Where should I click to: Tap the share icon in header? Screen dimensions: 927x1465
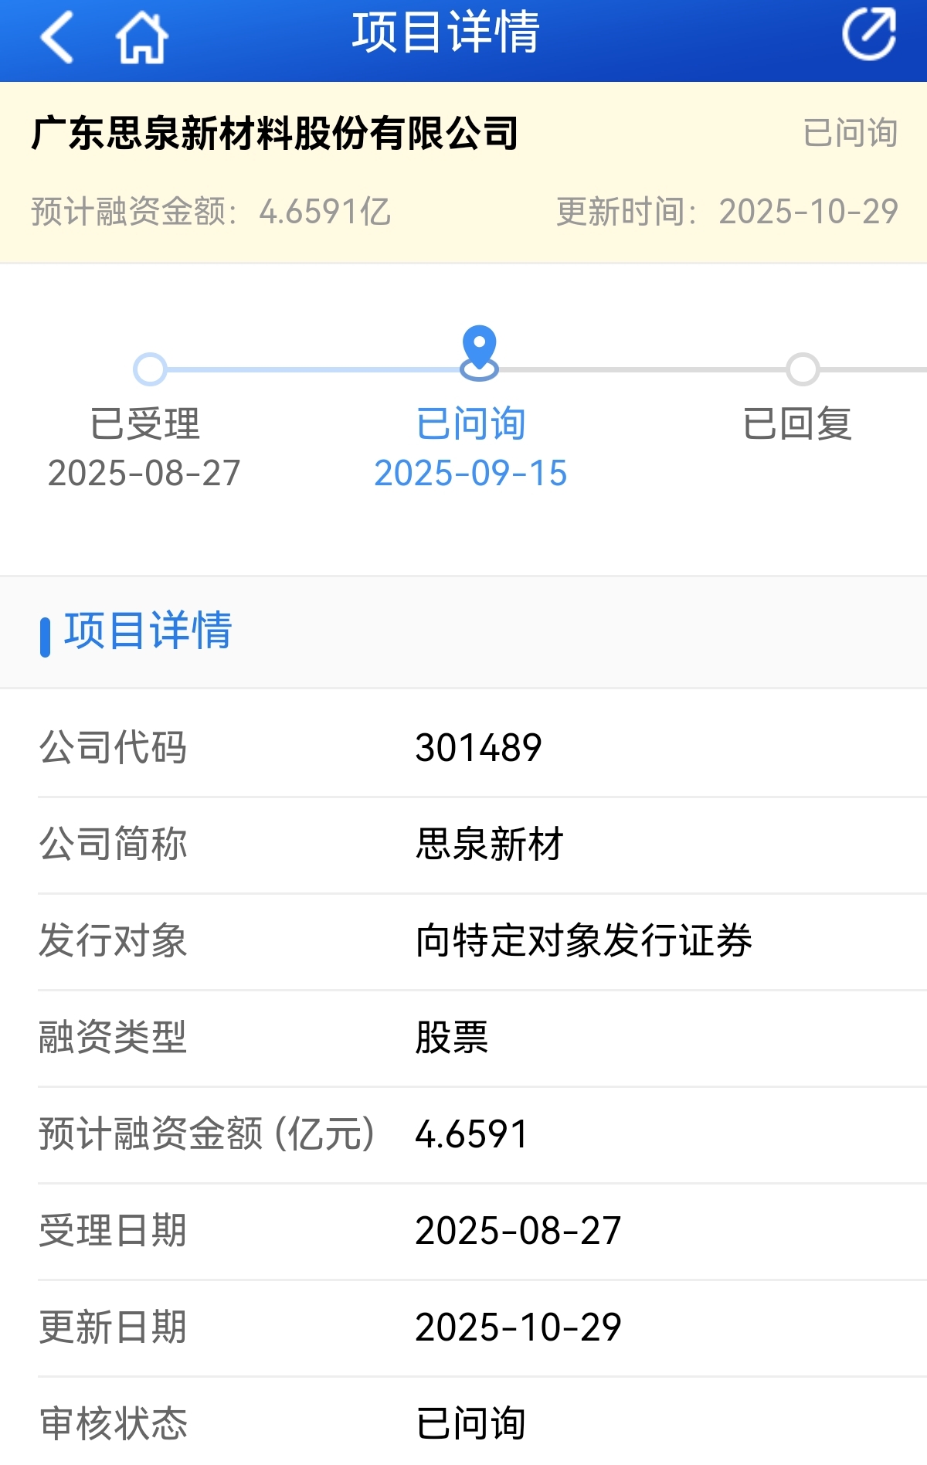[868, 33]
